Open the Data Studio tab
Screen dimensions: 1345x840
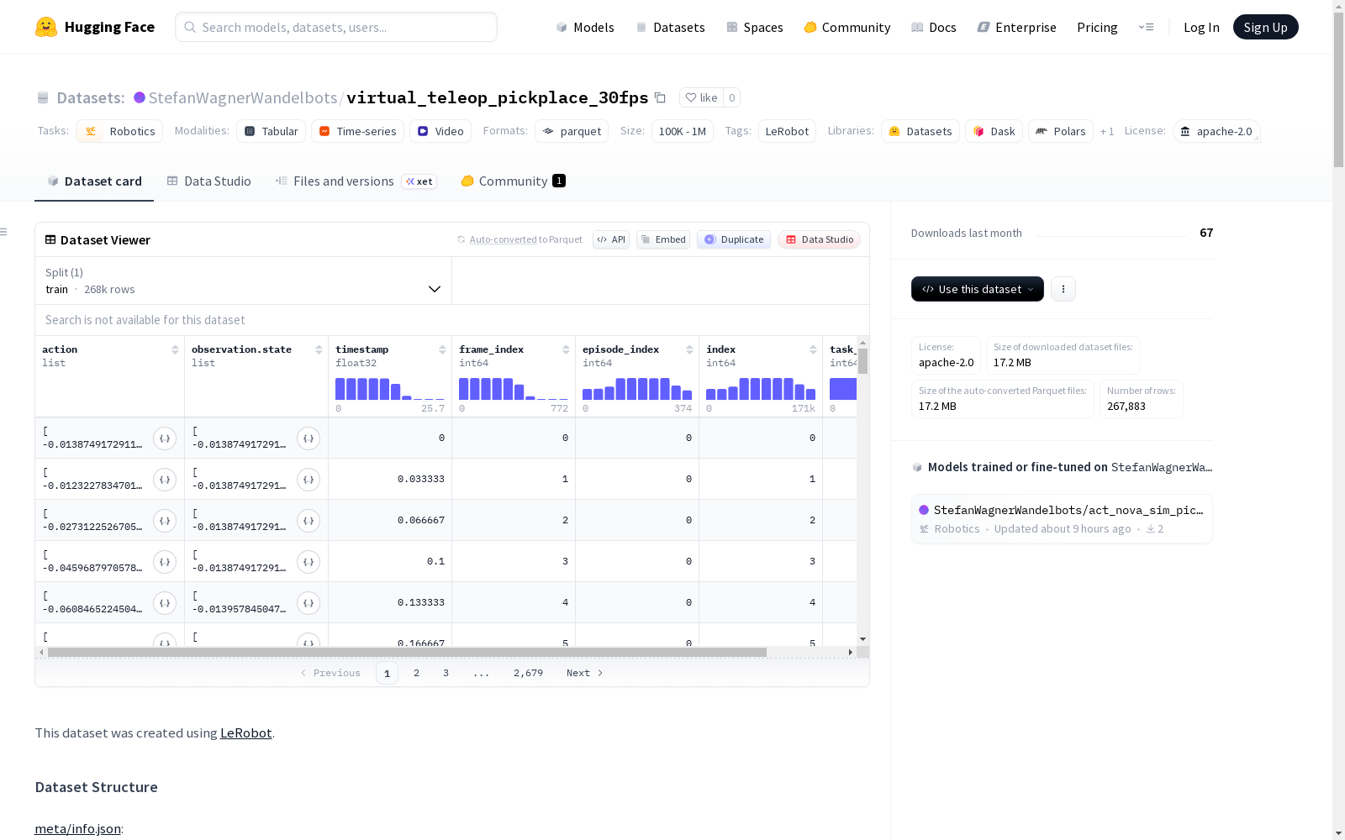tap(208, 181)
